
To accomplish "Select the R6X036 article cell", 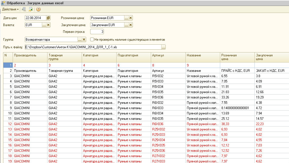I will [x=168, y=124].
